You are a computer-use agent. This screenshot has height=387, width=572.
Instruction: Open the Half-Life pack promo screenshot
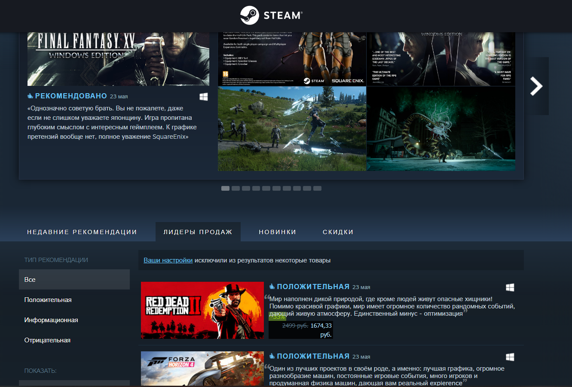(292, 59)
